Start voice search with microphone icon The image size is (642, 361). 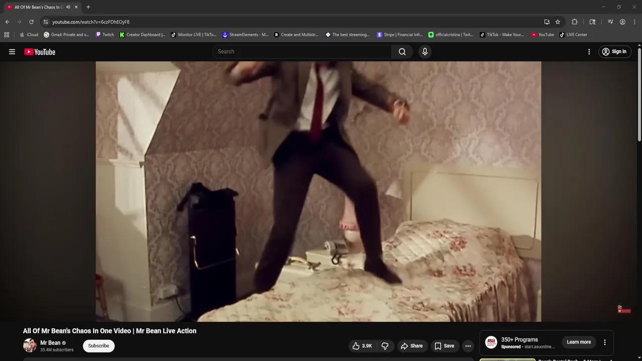(x=425, y=52)
